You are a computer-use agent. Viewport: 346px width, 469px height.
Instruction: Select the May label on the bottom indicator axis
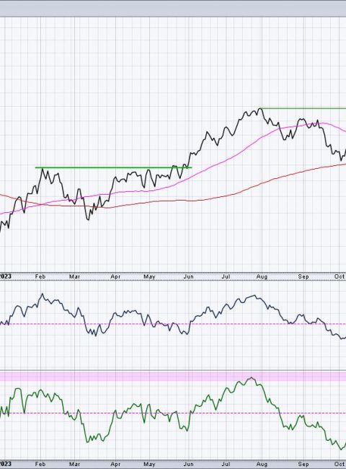[149, 464]
